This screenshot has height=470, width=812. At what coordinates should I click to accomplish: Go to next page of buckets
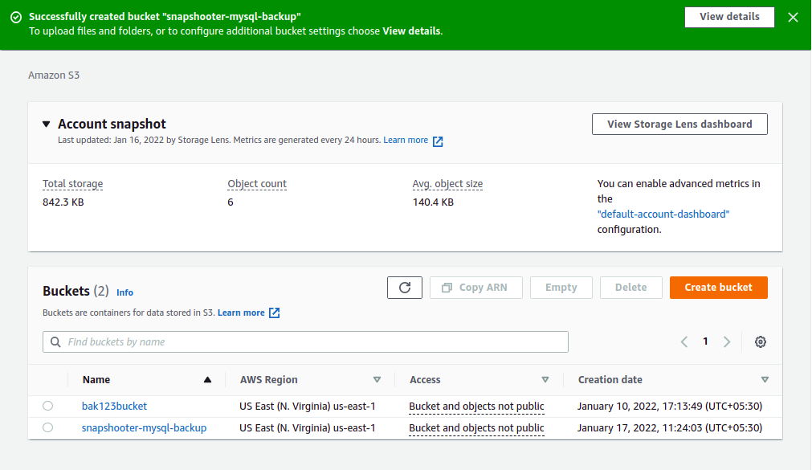[727, 341]
